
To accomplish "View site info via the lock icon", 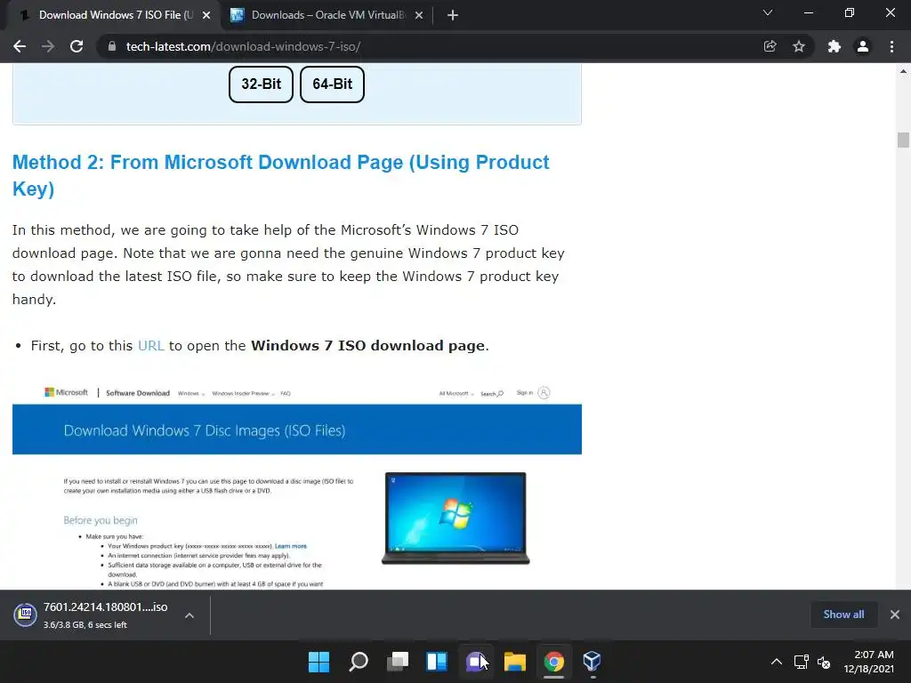I will click(x=112, y=46).
